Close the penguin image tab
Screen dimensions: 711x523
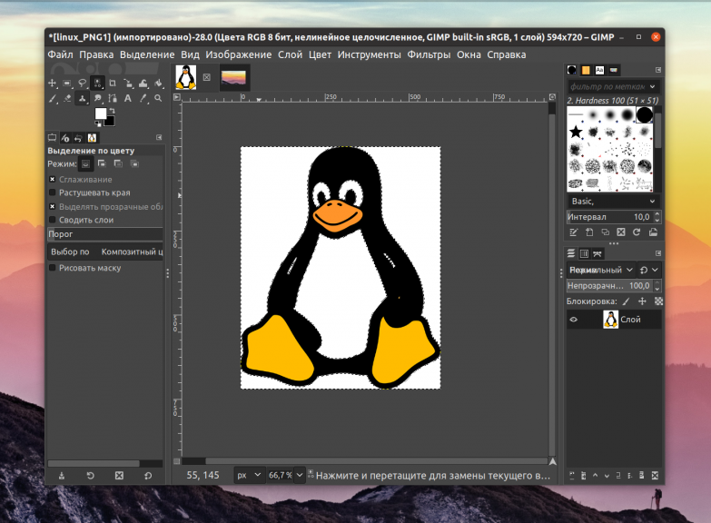tap(207, 77)
